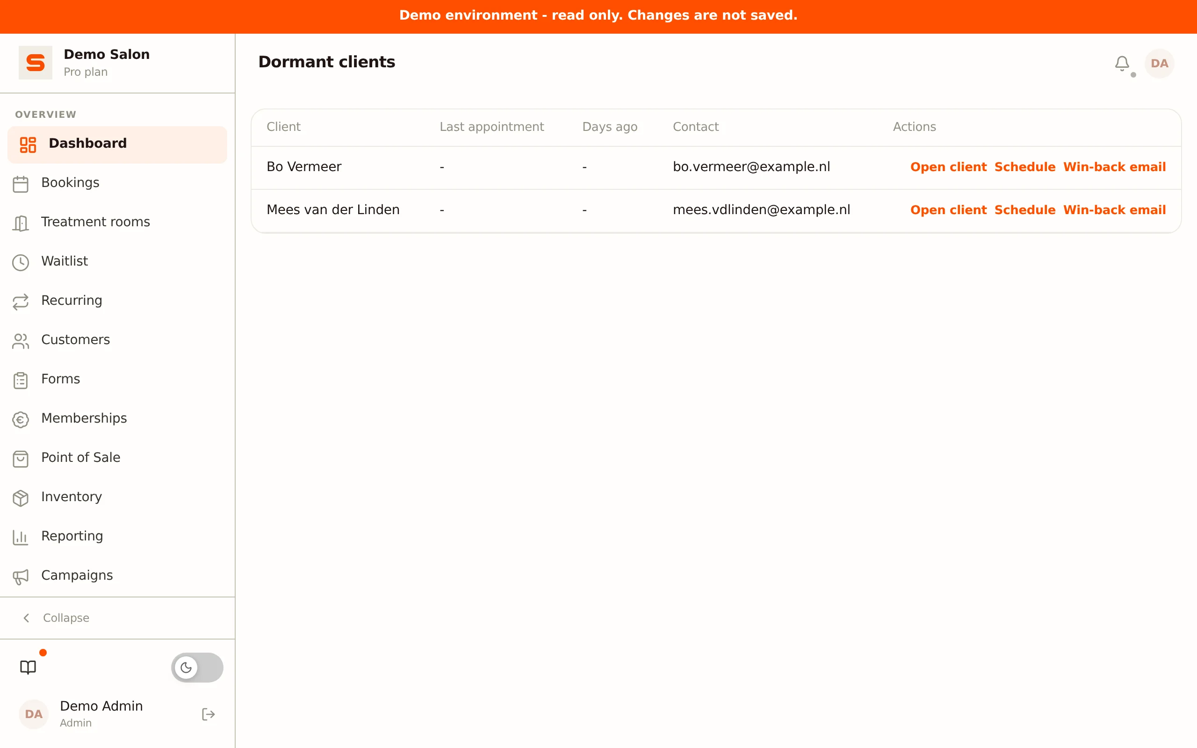
Task: Click mees.vdlinden@example.nl email
Action: click(761, 210)
